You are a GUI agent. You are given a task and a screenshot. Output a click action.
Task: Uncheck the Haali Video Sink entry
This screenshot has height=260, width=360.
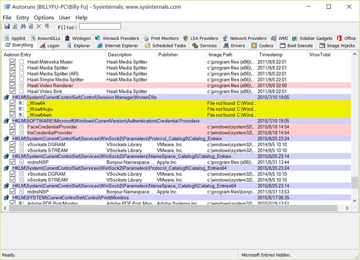[x=12, y=91]
